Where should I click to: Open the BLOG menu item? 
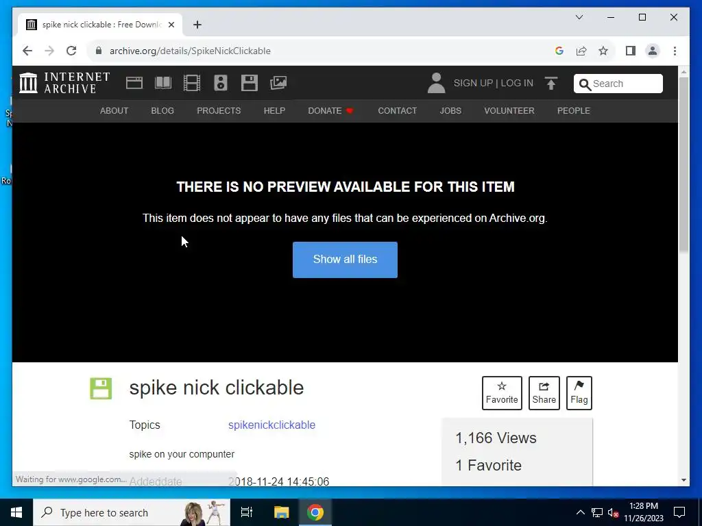coord(162,111)
